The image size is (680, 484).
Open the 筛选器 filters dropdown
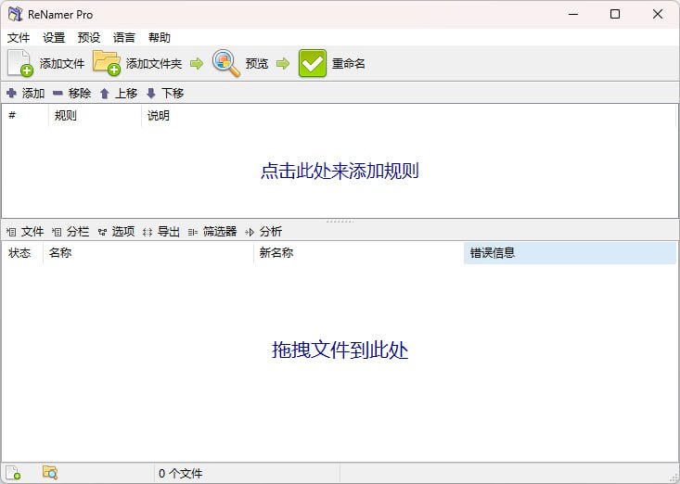click(213, 232)
